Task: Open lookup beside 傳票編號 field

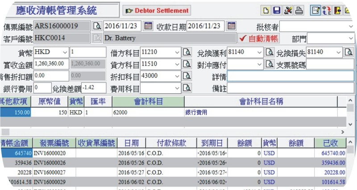Action: click(x=97, y=26)
